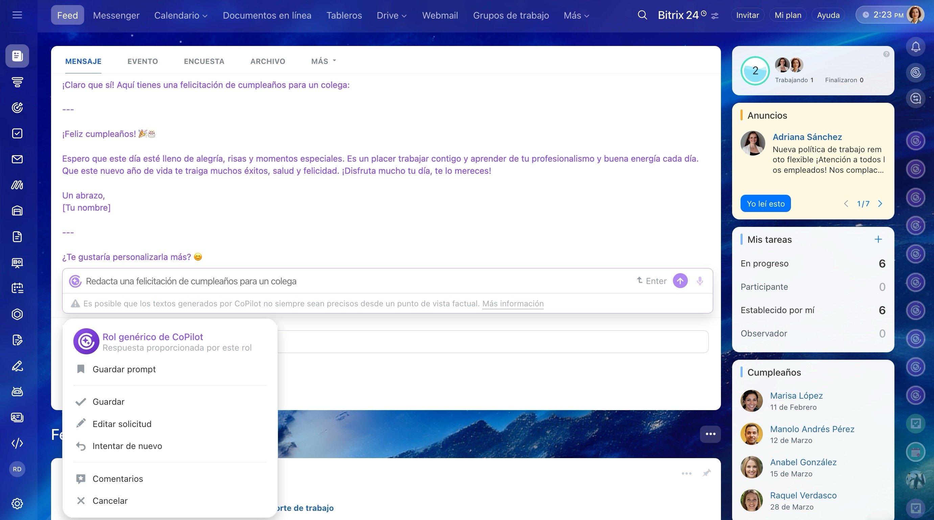Open the Calendario dropdown menu
This screenshot has height=520, width=934.
tap(181, 15)
